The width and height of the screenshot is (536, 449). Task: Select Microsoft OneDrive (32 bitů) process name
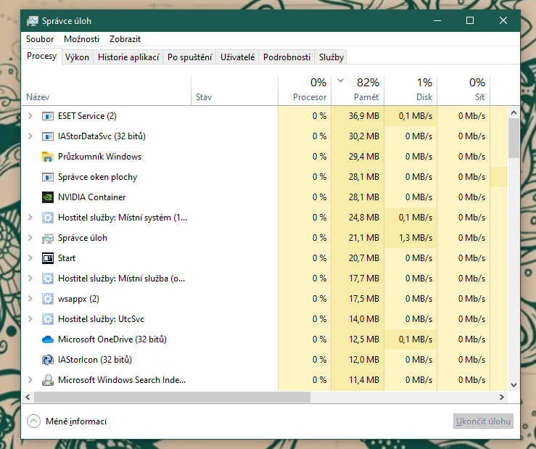click(x=112, y=339)
